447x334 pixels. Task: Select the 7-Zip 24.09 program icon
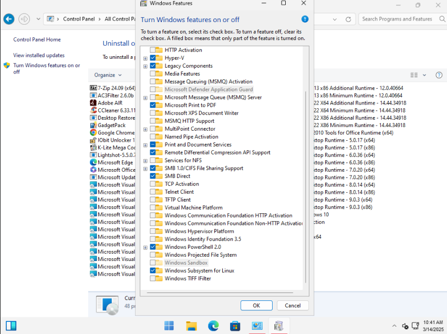click(93, 88)
